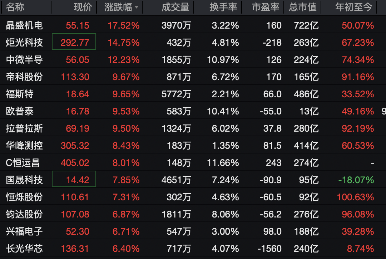Click the 成交量 column header
This screenshot has width=386, height=259.
click(x=175, y=7)
